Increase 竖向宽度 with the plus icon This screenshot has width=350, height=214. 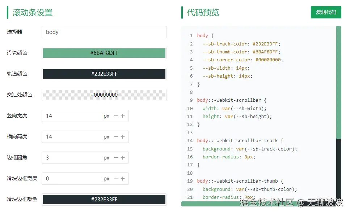[x=123, y=116]
